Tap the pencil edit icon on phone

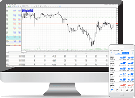click(x=111, y=53)
